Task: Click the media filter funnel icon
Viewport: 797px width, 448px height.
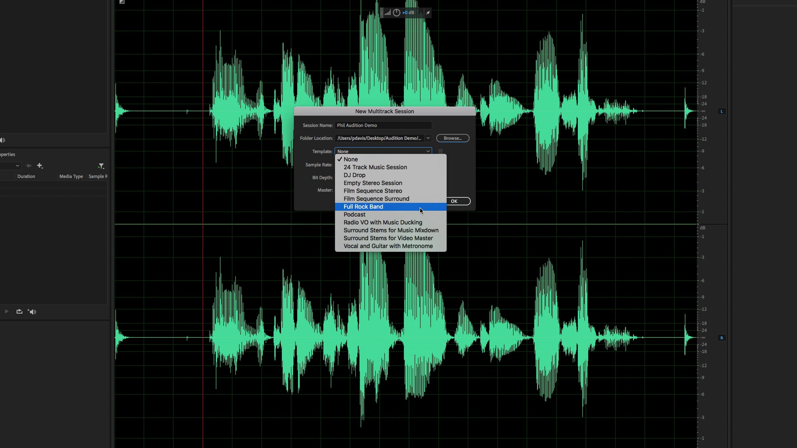Action: pyautogui.click(x=101, y=166)
